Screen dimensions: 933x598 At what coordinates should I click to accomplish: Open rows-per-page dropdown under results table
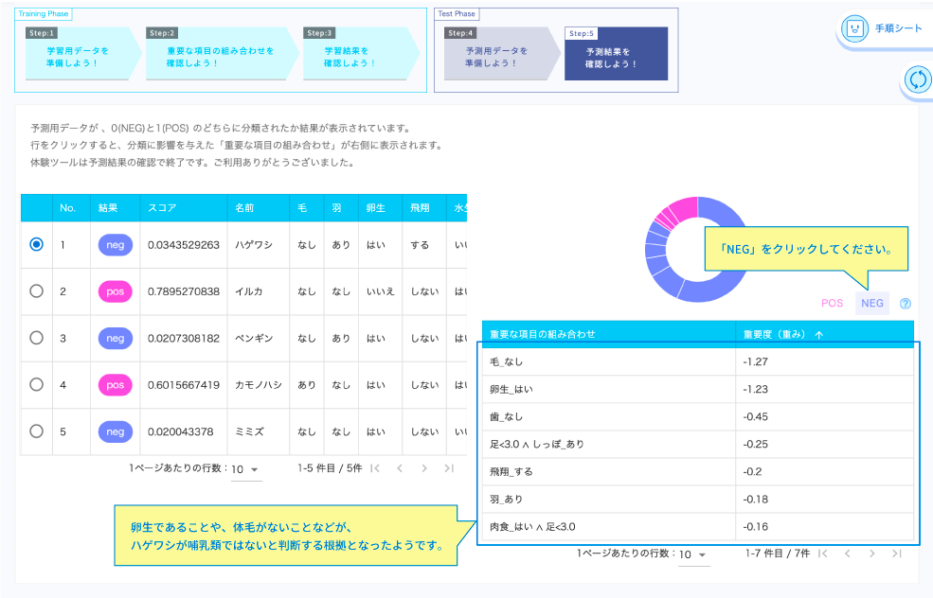point(245,469)
